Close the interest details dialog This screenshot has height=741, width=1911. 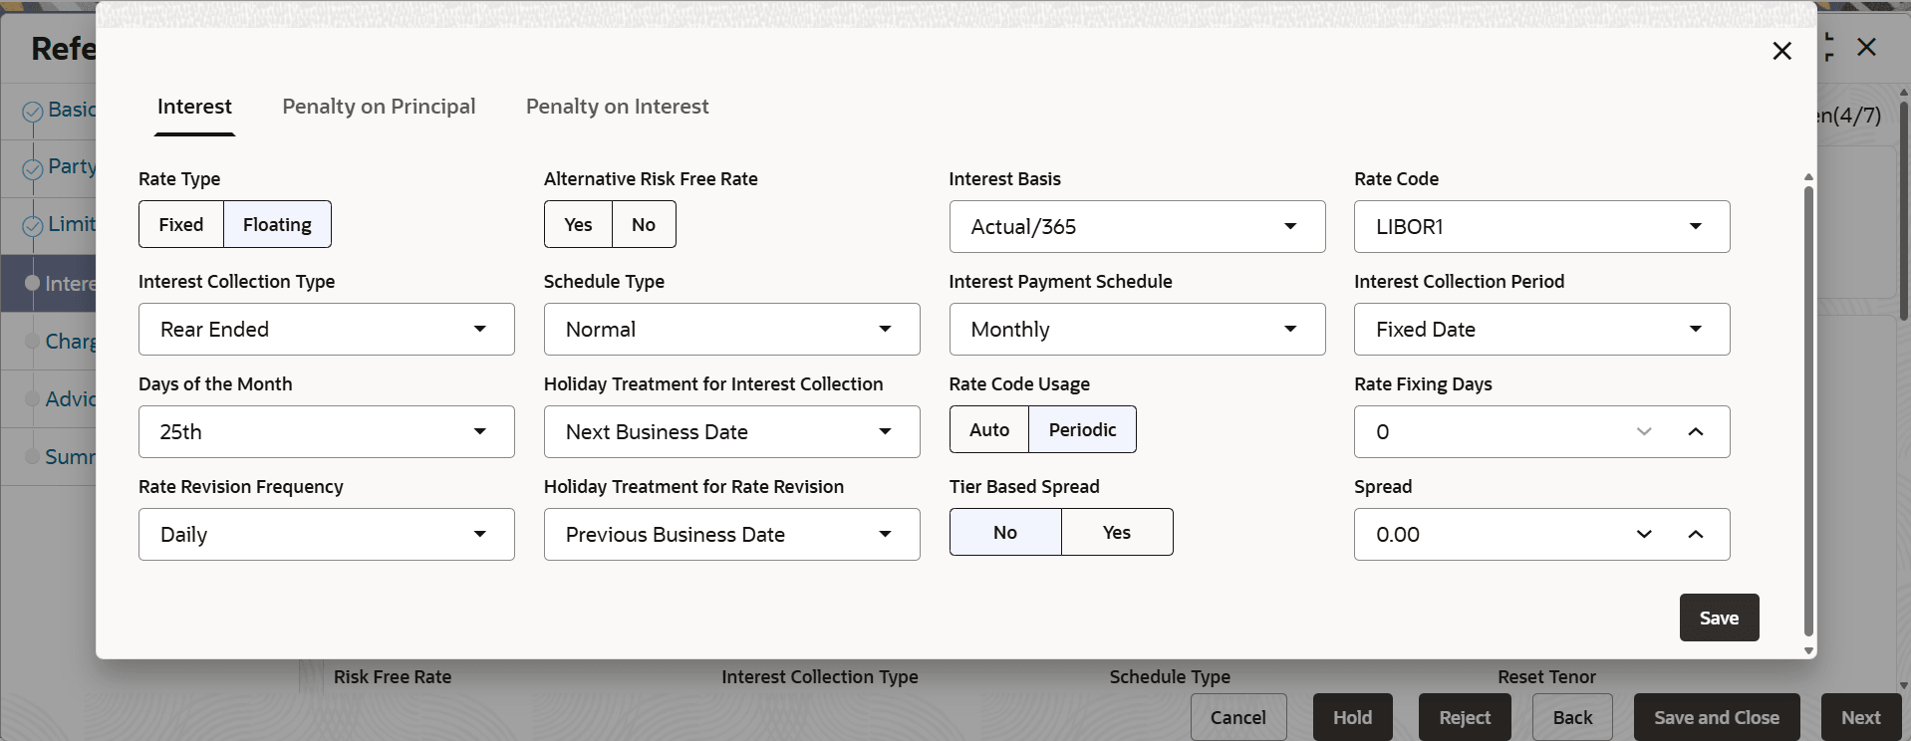coord(1781,51)
